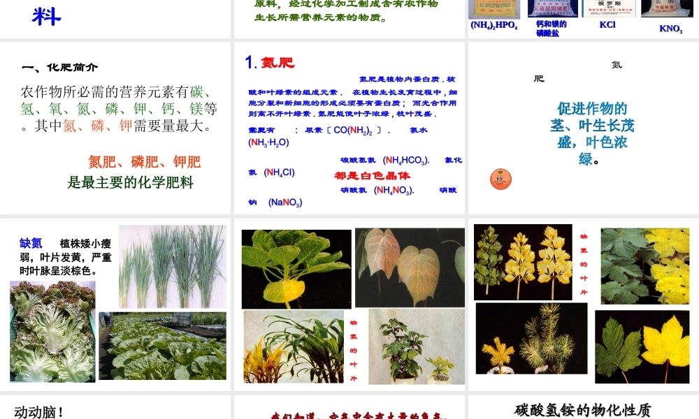The height and width of the screenshot is (419, 699).
Task: Click the corn plant with yellow leaves photo
Action: (x=294, y=347)
